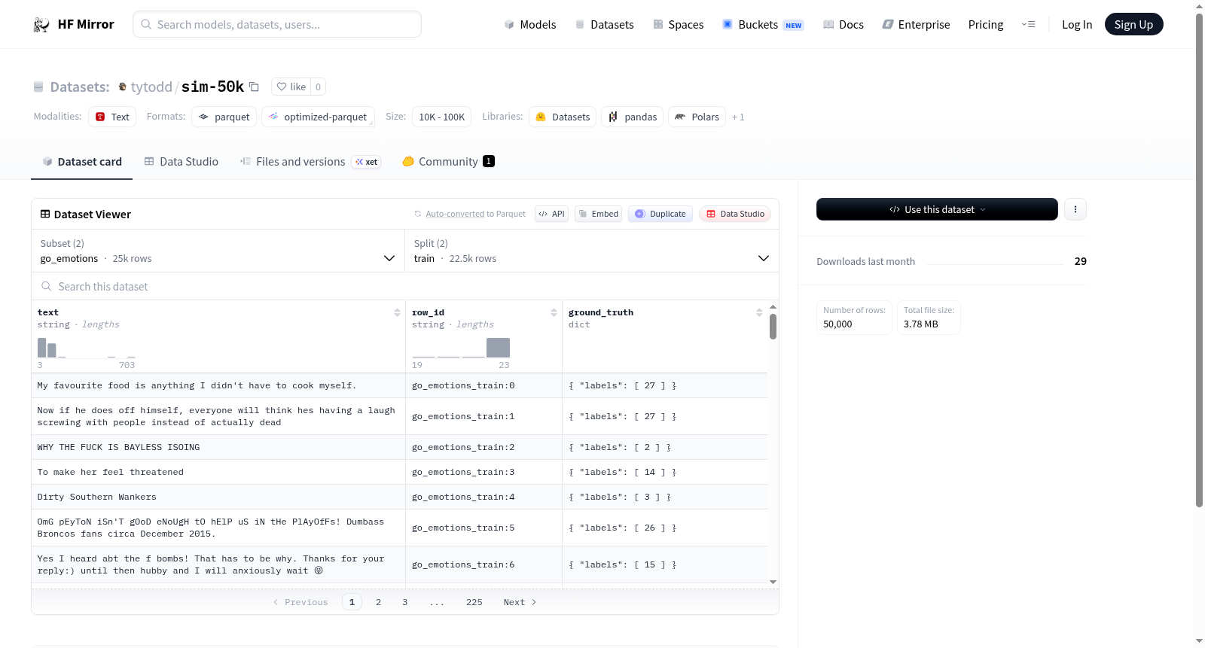Click the Sign Up button
Screen dimensions: 1205x648
[1133, 24]
